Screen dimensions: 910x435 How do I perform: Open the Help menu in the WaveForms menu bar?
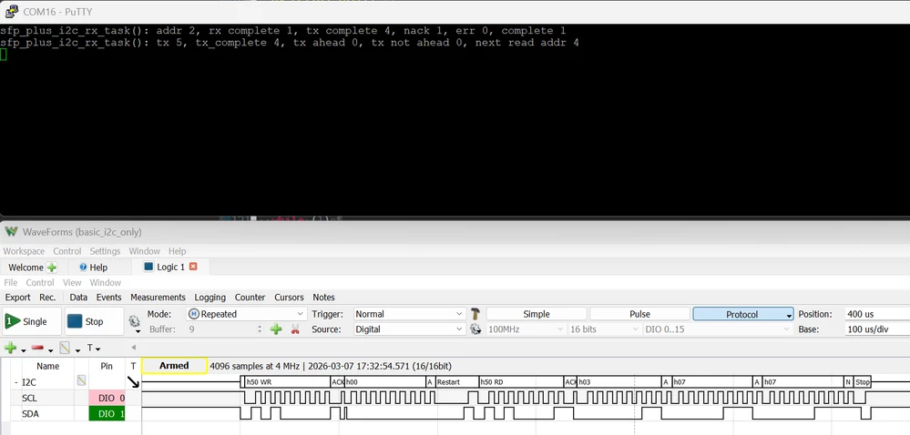point(177,251)
